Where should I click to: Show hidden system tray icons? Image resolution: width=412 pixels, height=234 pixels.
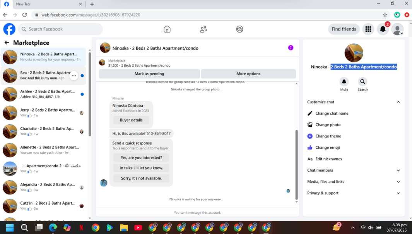click(x=352, y=228)
